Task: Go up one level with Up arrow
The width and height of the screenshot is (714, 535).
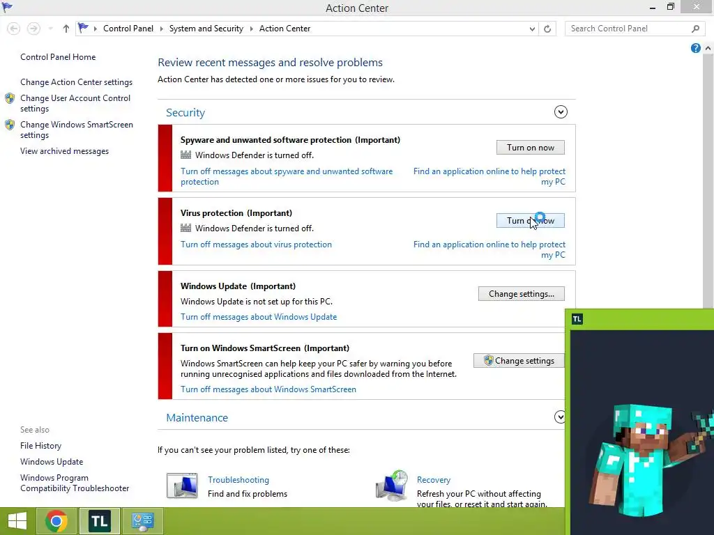Action: coord(66,29)
